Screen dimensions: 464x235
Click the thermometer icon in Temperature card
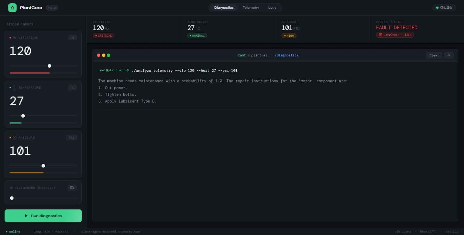tap(15, 88)
